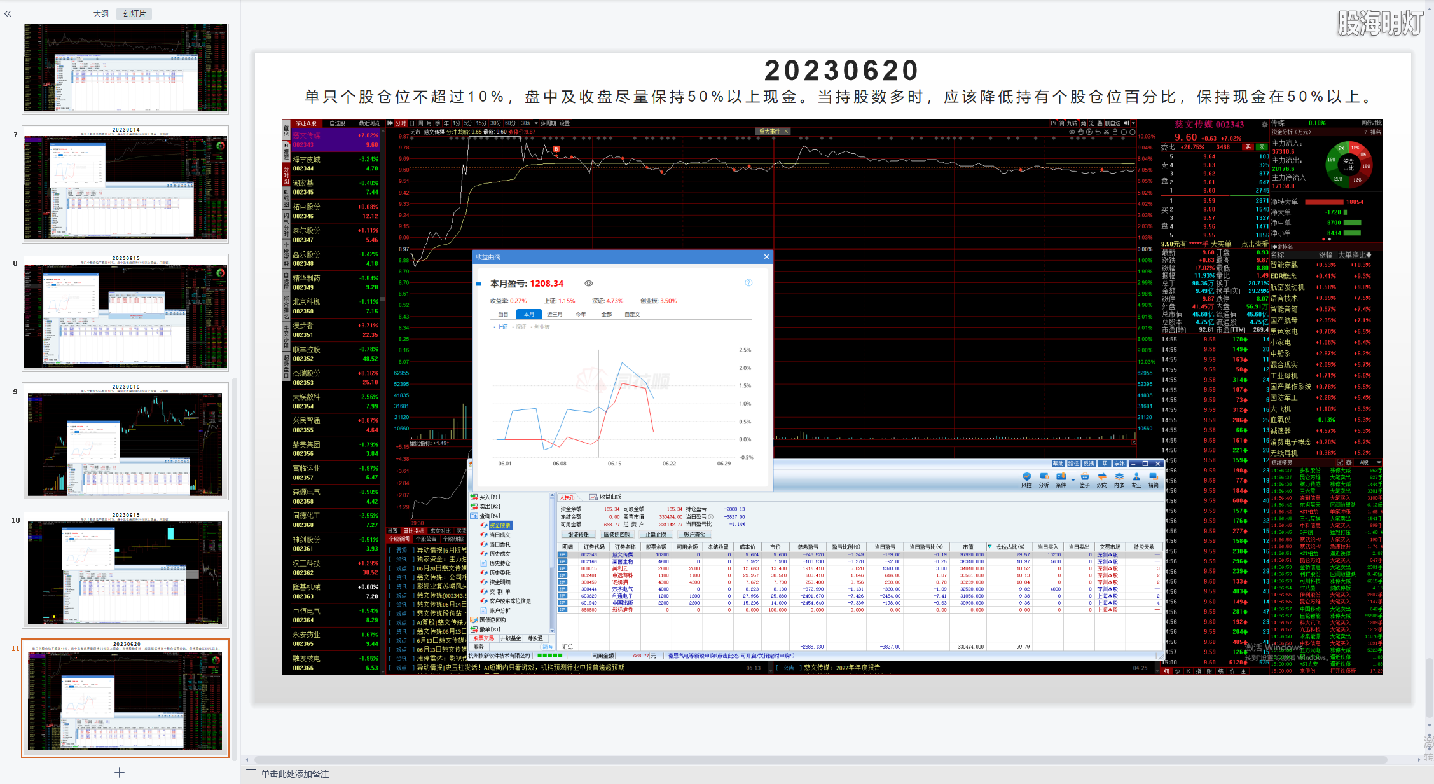This screenshot has width=1434, height=784.
Task: Click the 风控 toolbar icon in the trading window
Action: 1026,480
